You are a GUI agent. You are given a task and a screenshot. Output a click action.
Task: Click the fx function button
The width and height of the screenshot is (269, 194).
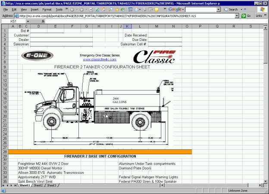click(43, 21)
